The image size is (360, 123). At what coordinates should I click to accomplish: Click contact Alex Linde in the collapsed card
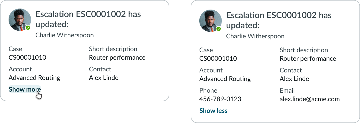[103, 78]
